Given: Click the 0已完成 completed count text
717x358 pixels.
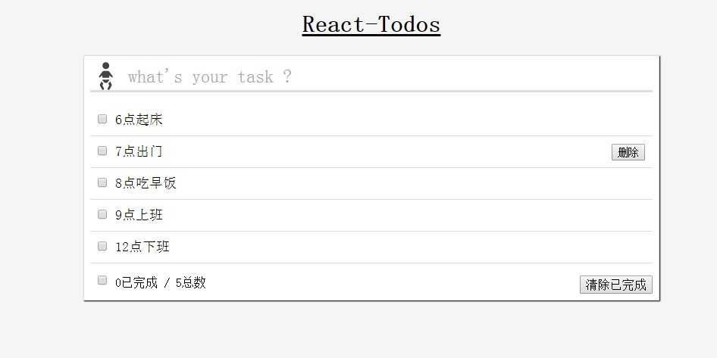Looking at the screenshot, I should [136, 283].
